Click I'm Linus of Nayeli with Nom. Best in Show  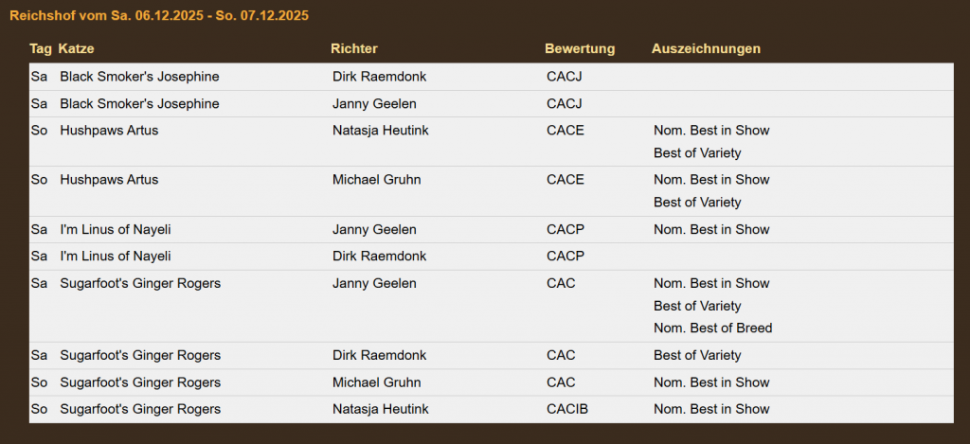click(x=115, y=229)
